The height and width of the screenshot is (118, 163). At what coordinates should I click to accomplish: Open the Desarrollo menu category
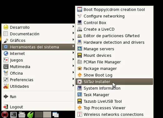38,27
